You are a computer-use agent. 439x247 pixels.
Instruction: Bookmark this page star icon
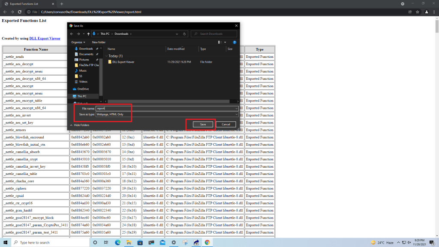[x=418, y=12]
